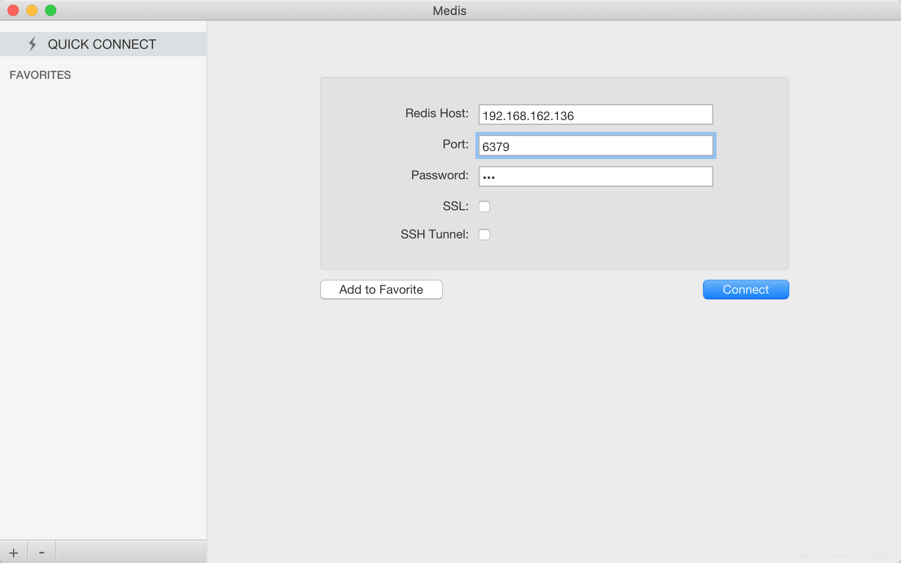Close the Medis window with red button
The width and height of the screenshot is (901, 563).
coord(13,10)
